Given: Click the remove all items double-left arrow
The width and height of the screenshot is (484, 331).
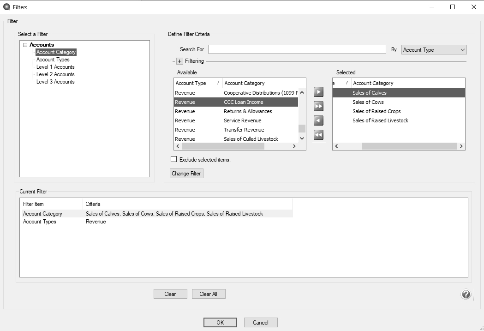Looking at the screenshot, I should coord(318,135).
